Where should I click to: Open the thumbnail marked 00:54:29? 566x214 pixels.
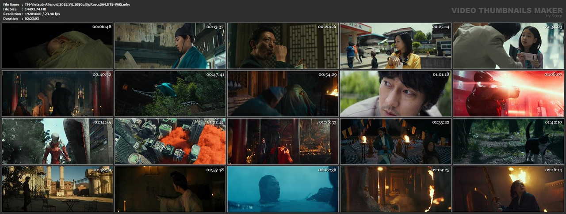(283, 94)
